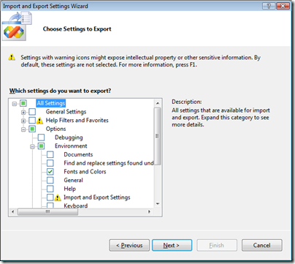Click the settings tree vertical scrollbar thumb
The image size is (295, 264).
(x=158, y=136)
